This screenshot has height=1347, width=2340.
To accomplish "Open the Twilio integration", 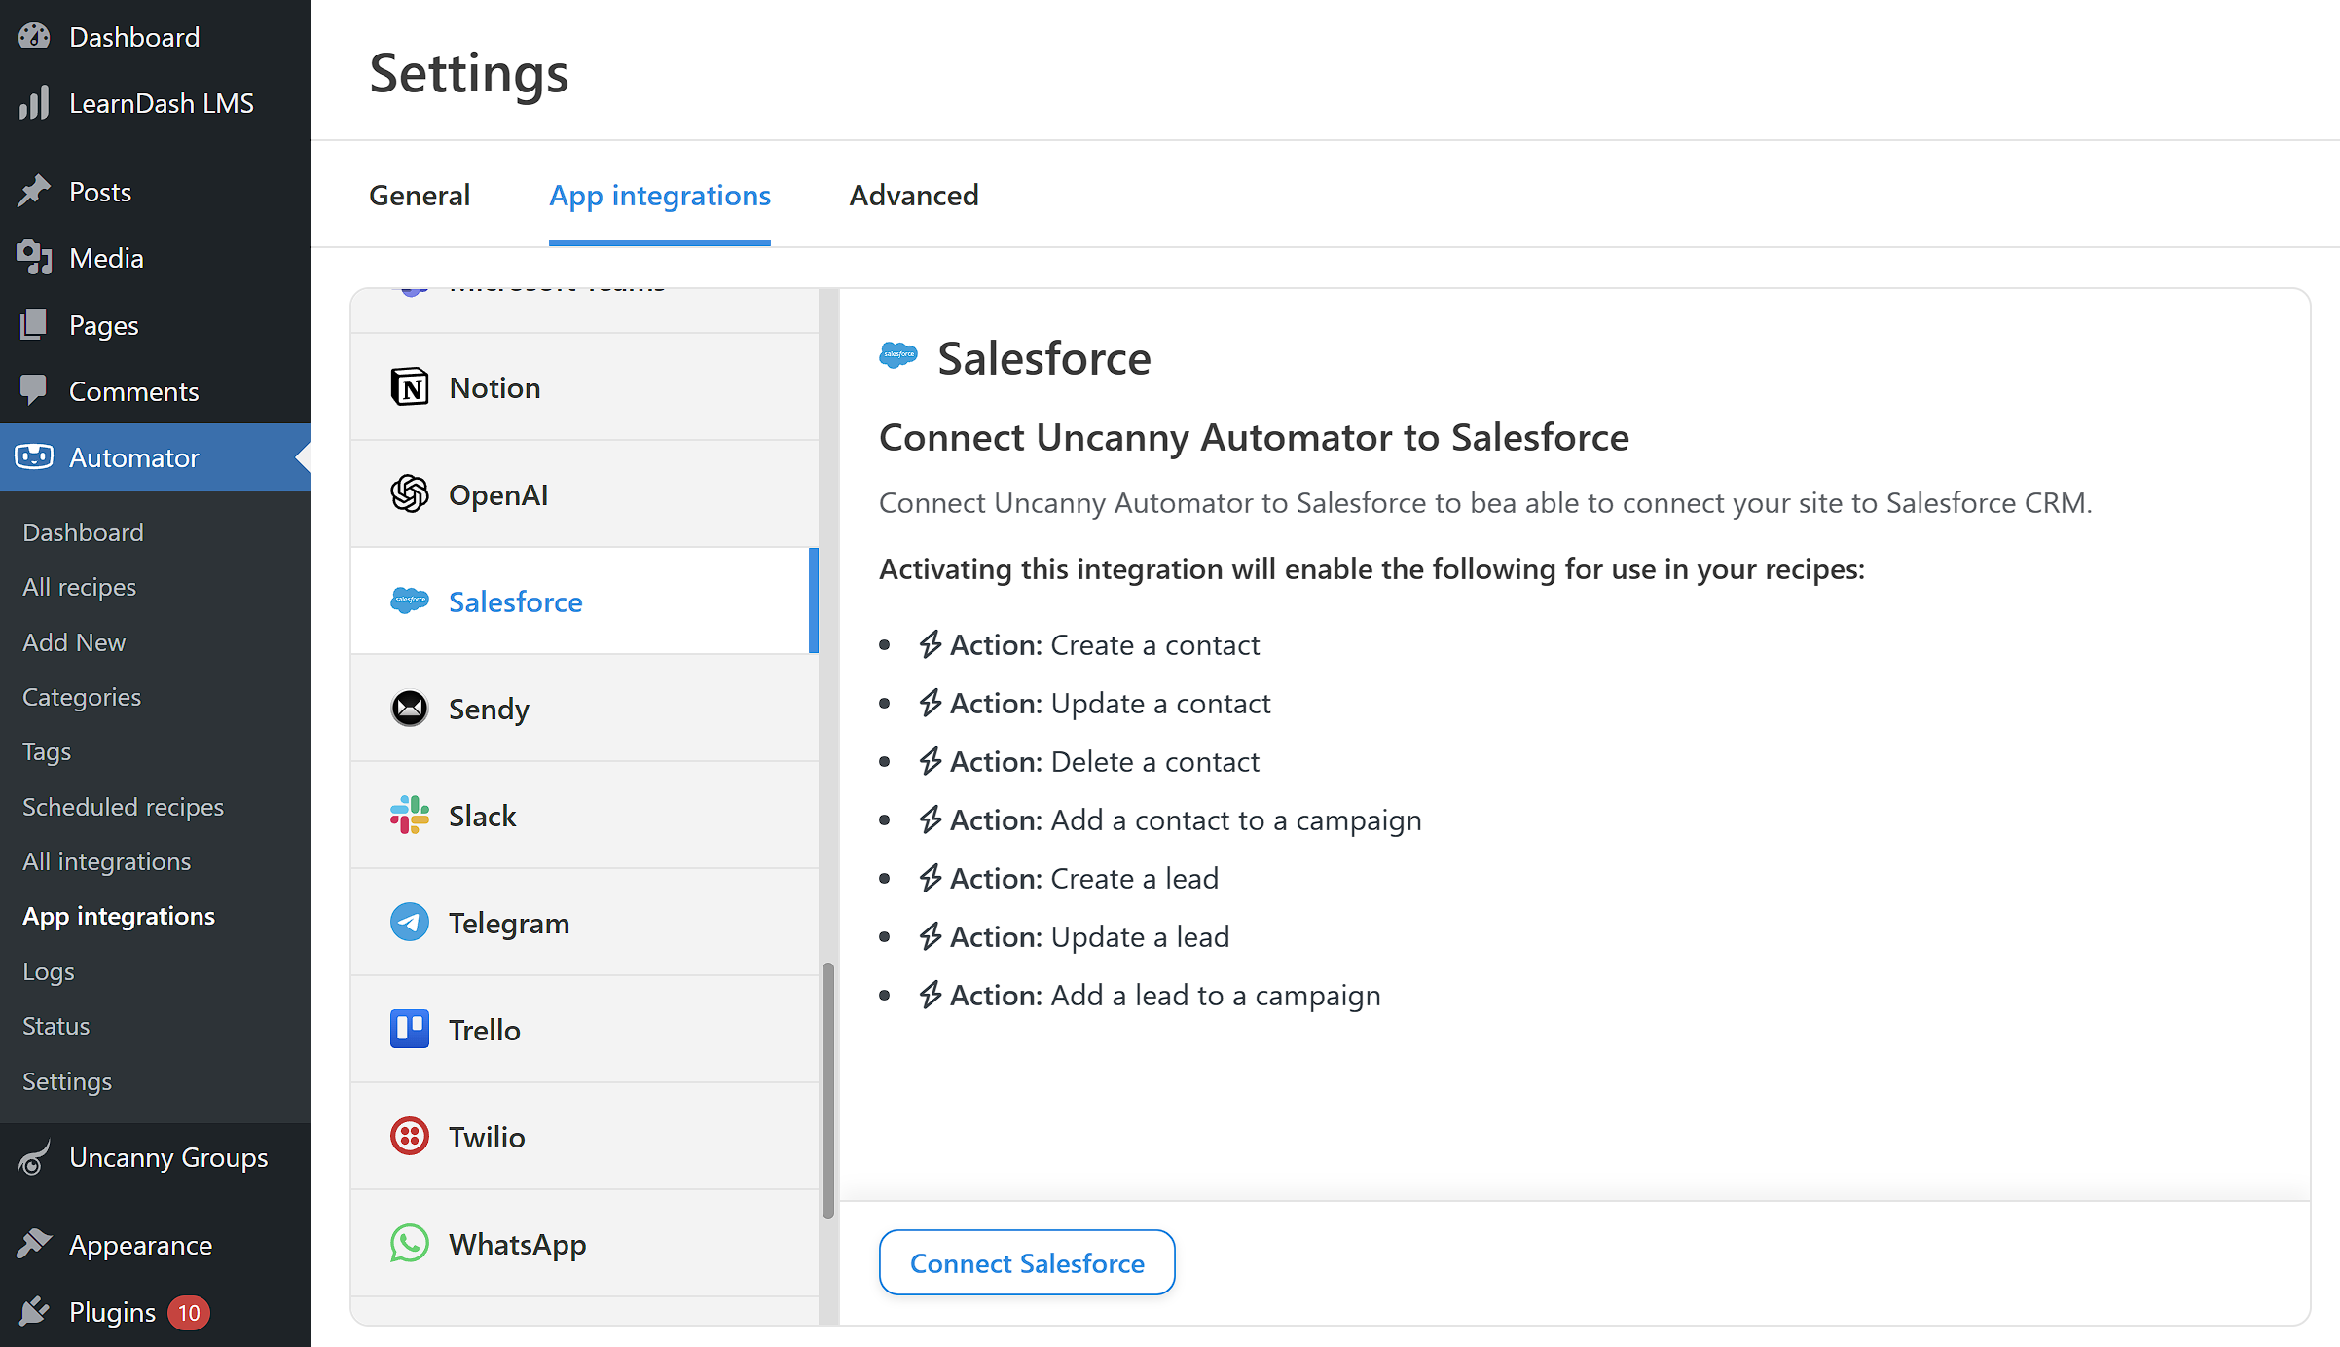I will (x=585, y=1137).
